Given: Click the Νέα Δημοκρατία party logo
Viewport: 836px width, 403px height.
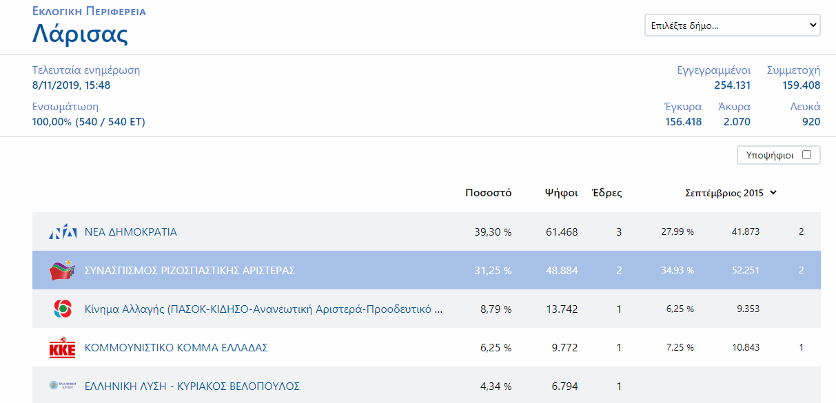Looking at the screenshot, I should 62,232.
